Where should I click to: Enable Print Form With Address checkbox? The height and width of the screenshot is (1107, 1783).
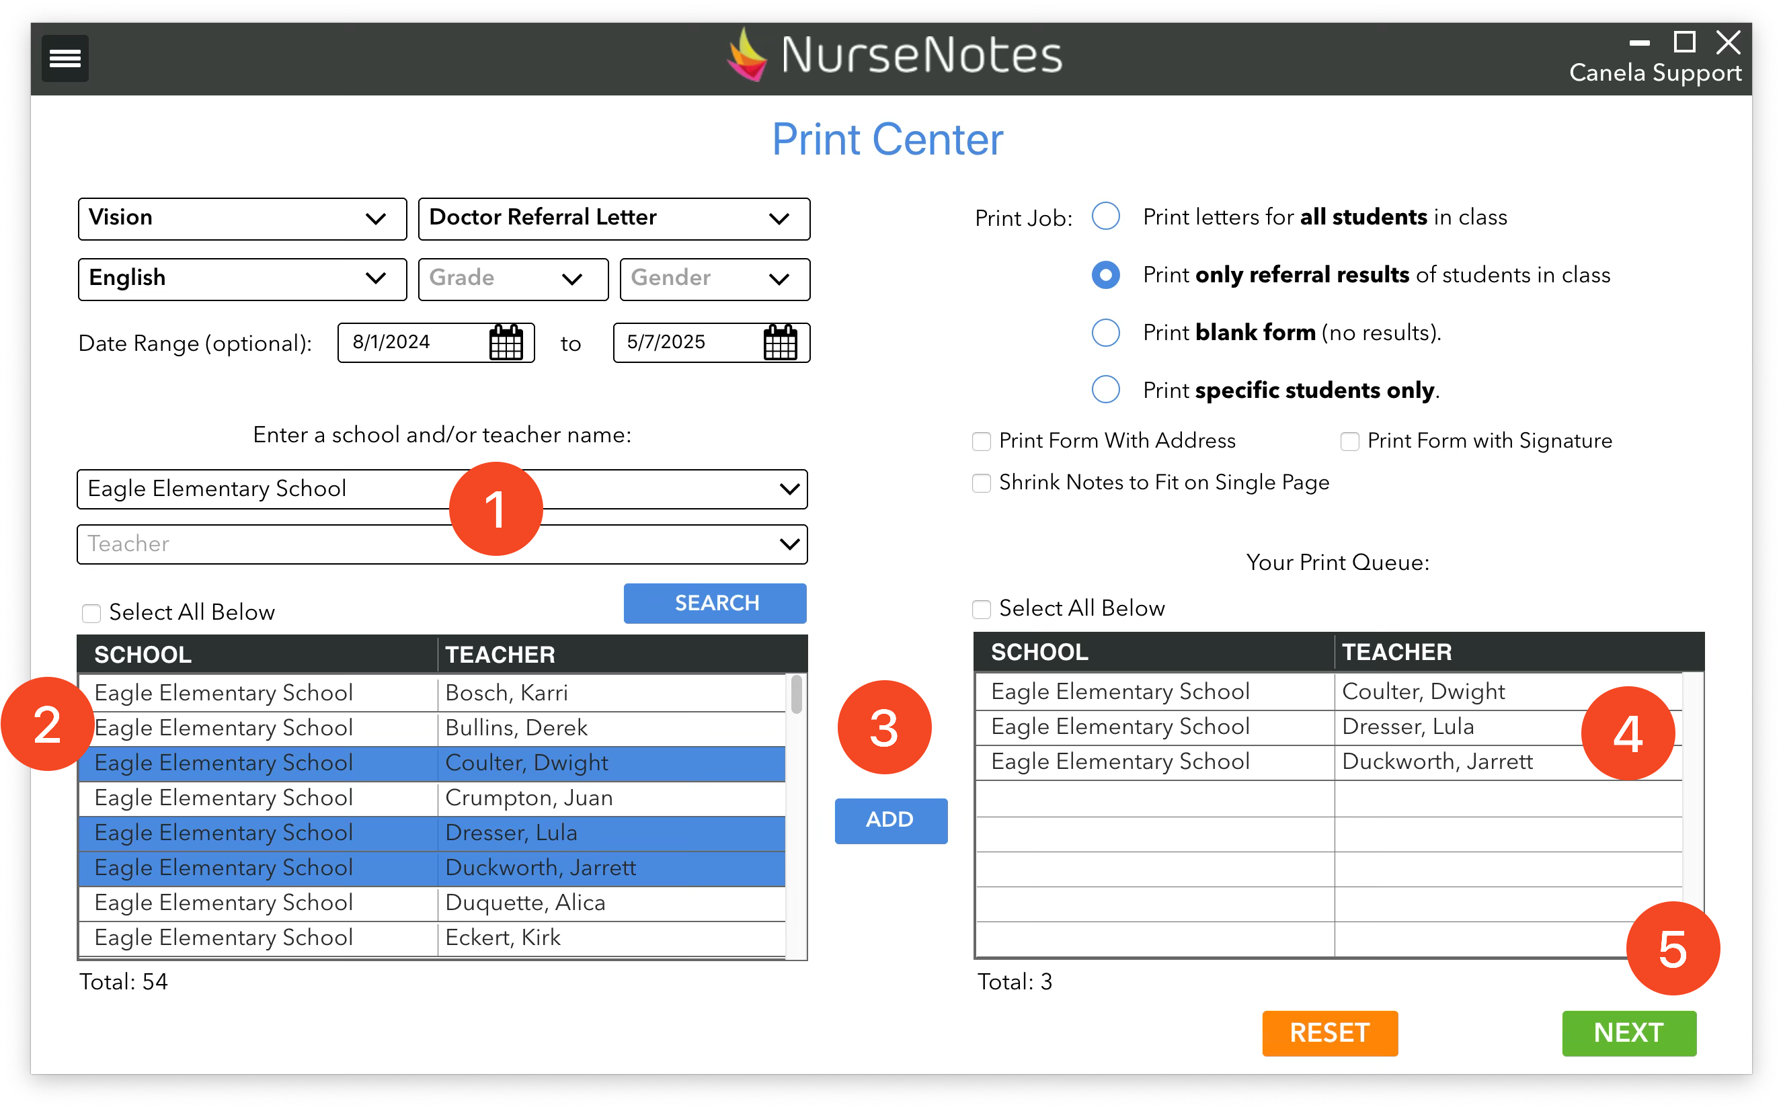(x=981, y=442)
